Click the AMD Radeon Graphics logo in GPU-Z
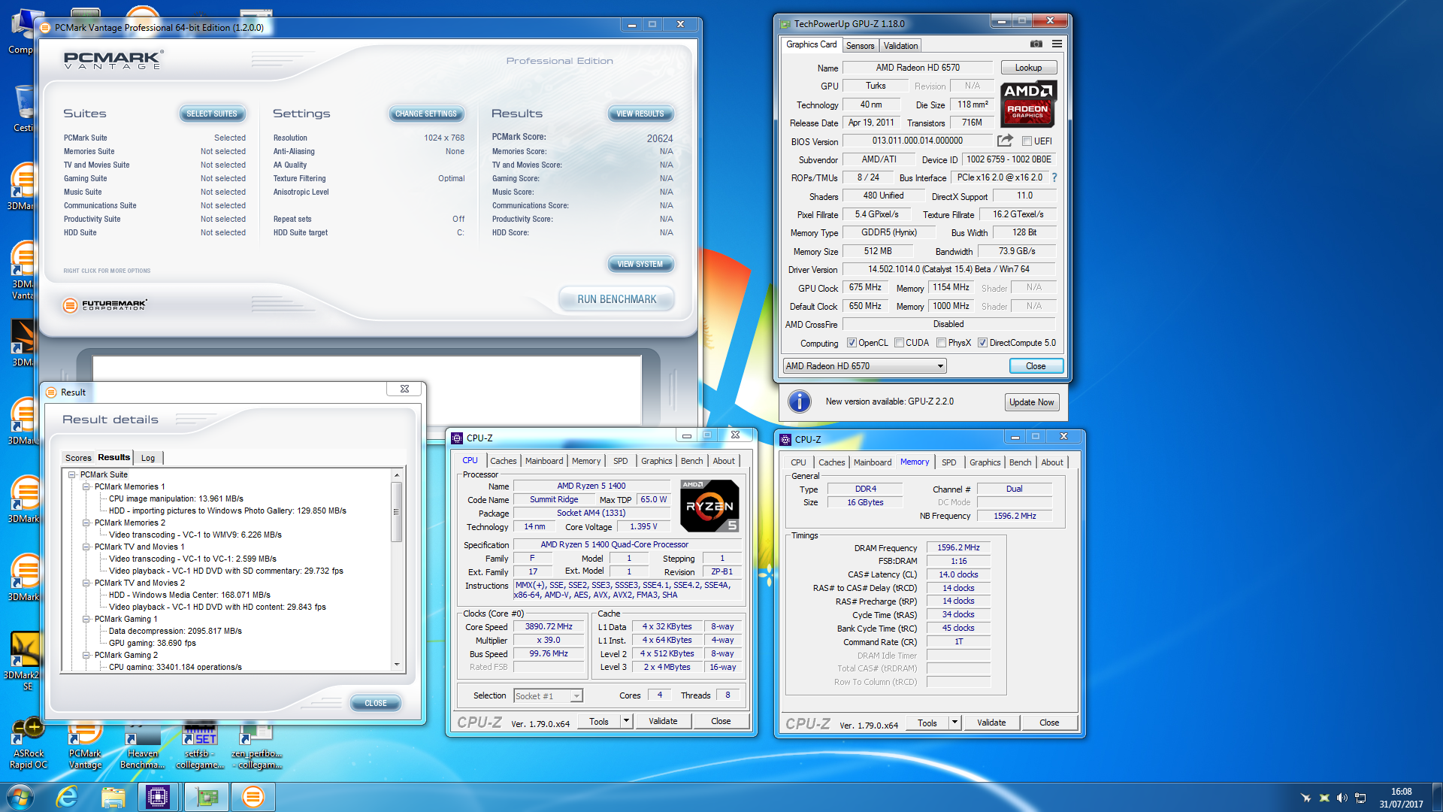The width and height of the screenshot is (1443, 812). (1028, 104)
